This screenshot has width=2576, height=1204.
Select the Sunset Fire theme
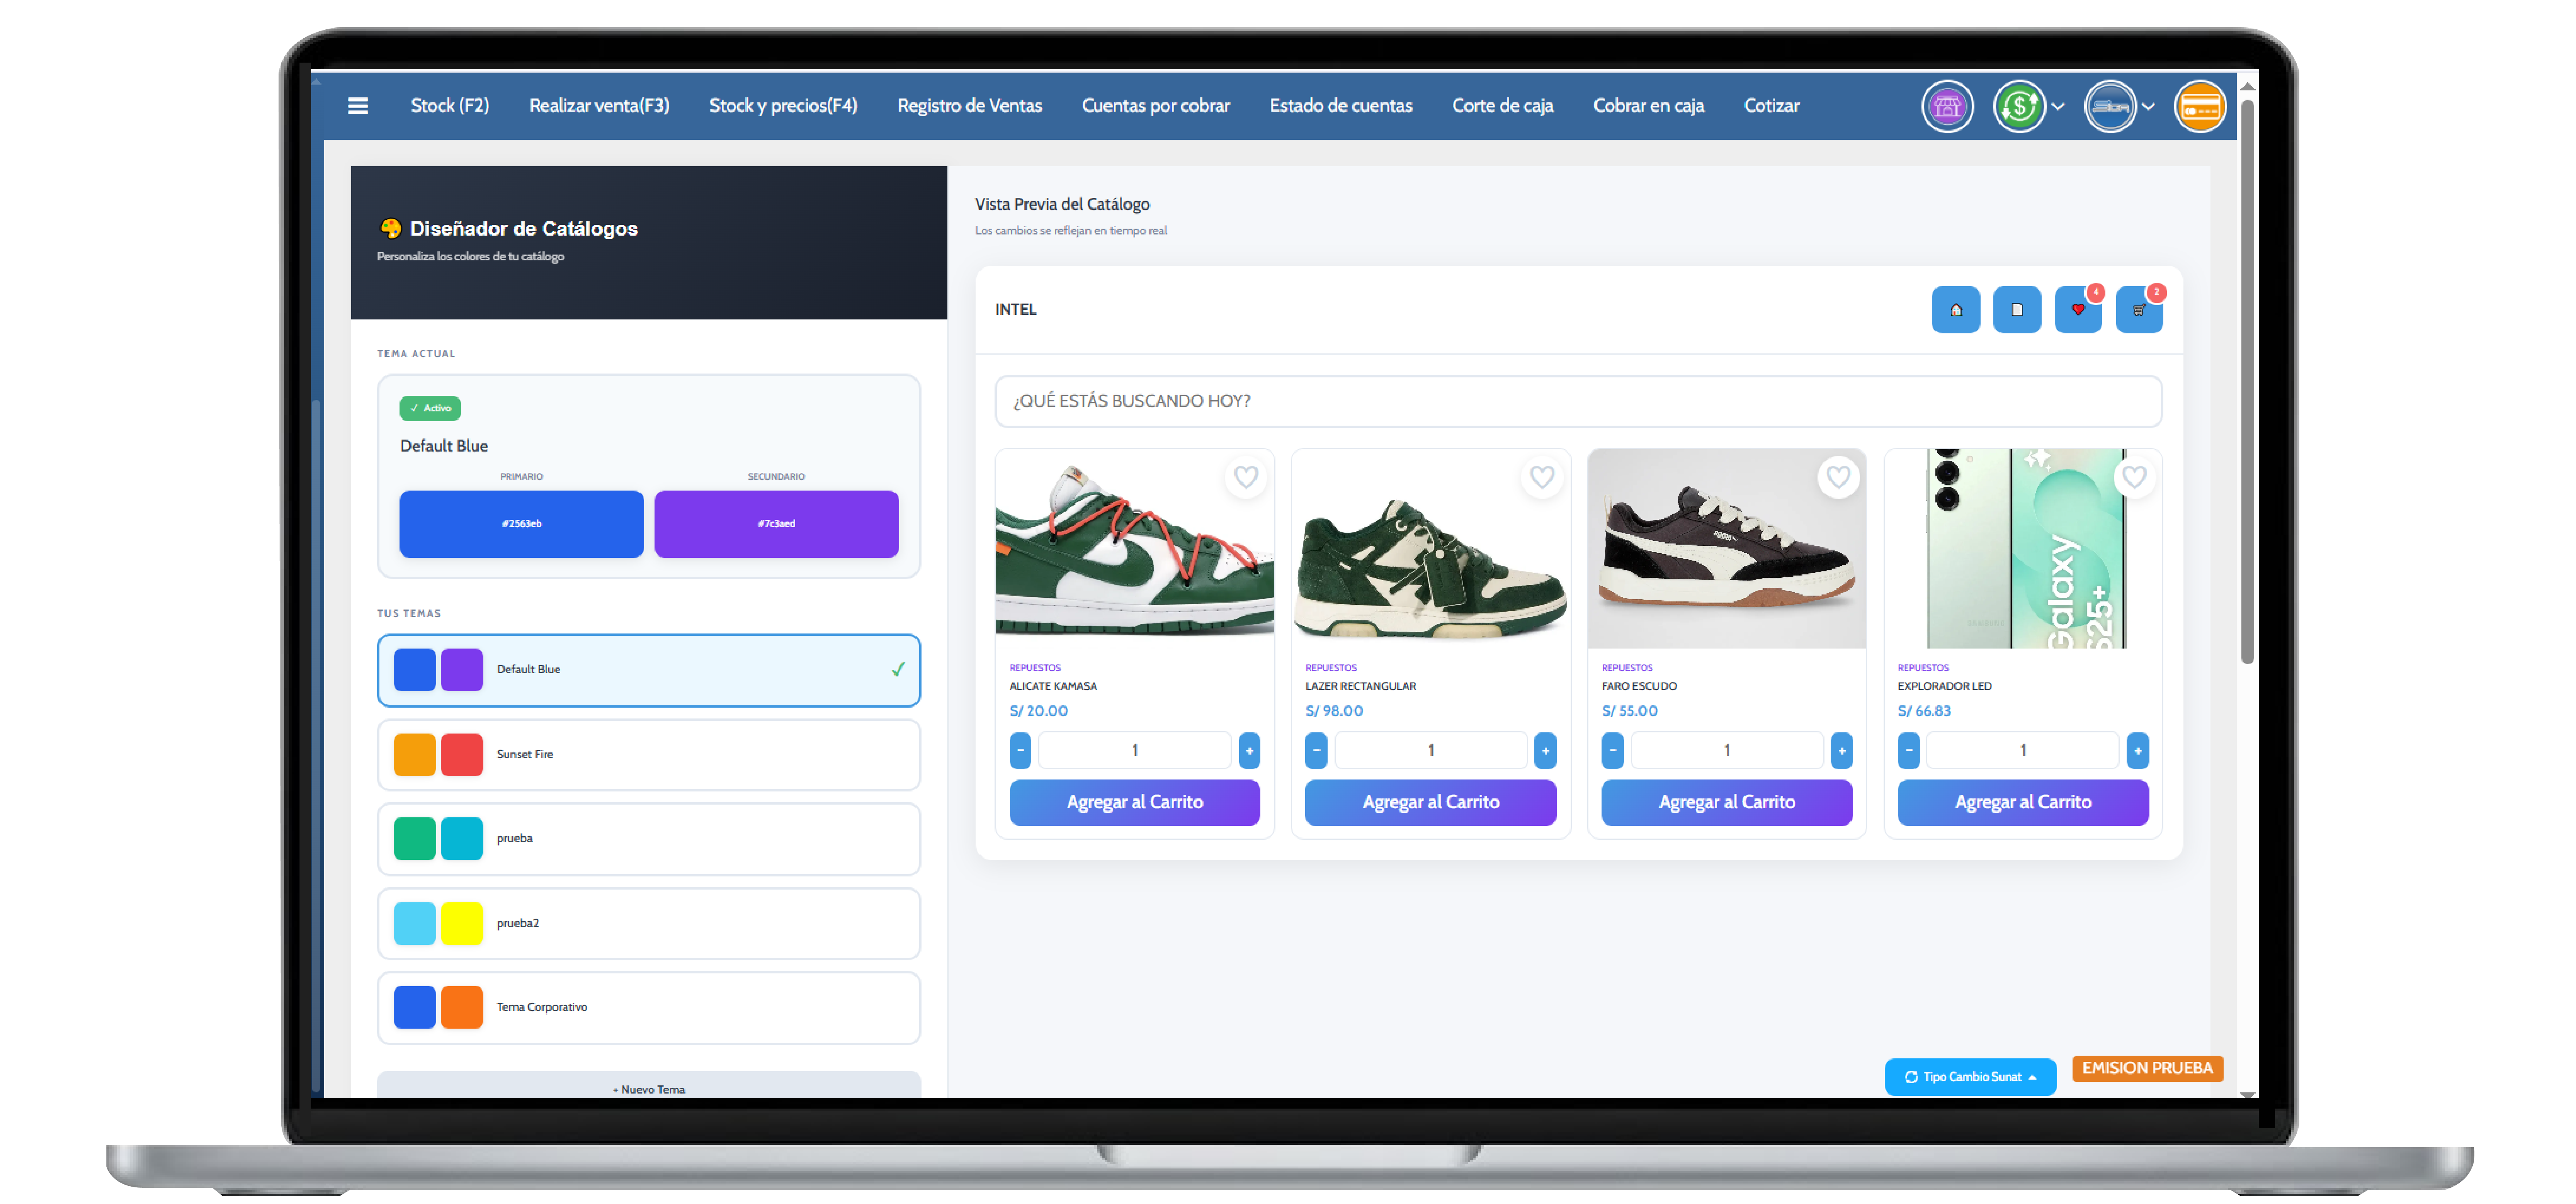649,755
